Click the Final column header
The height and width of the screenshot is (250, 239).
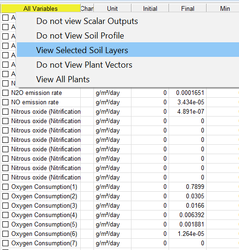187,8
